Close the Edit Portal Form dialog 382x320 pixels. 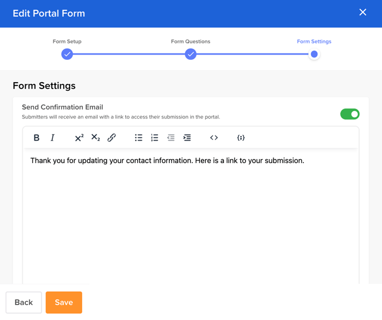point(362,12)
